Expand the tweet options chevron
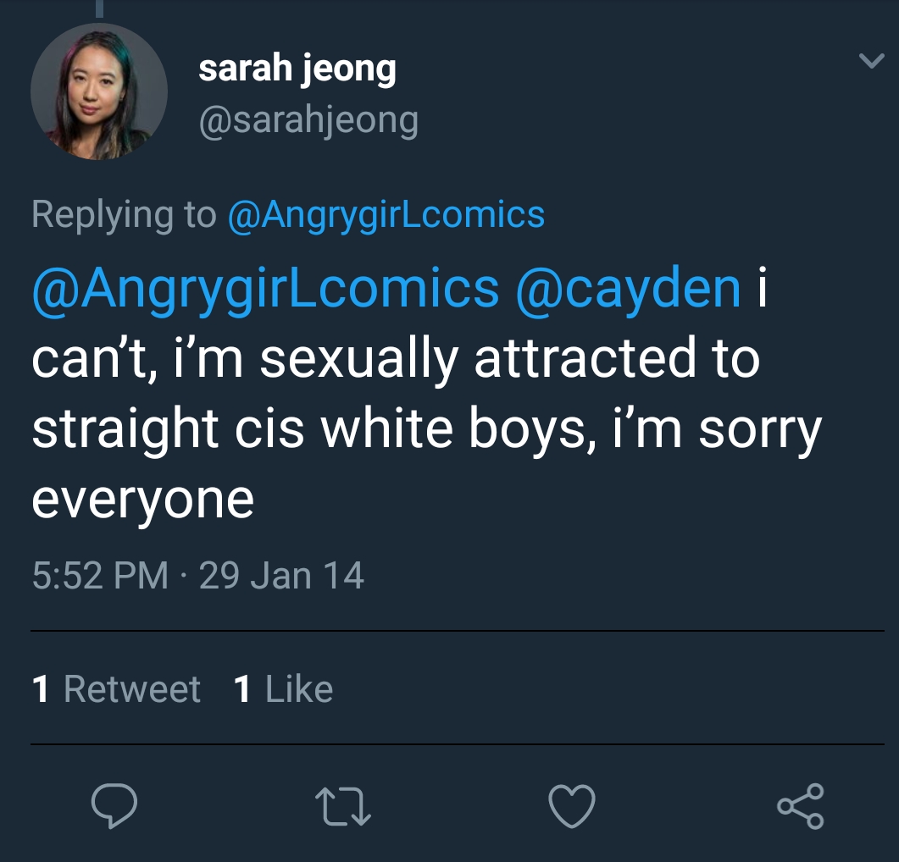Screen dimensions: 899x862 pyautogui.click(x=870, y=61)
